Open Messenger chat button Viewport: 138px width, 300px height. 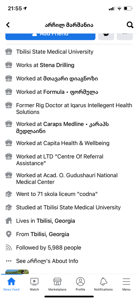coord(106,36)
